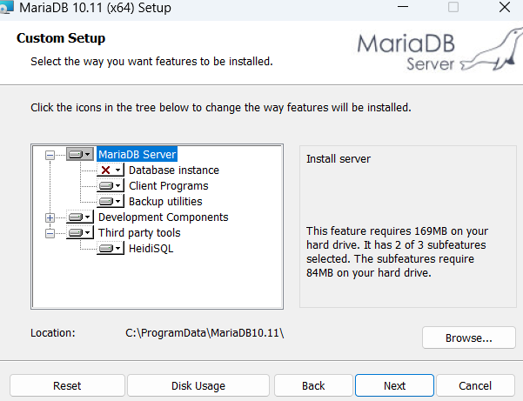Viewport: 523px width, 401px height.
Task: Expand the Development Components tree node
Action: 50,217
